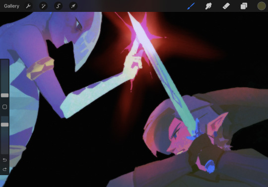Select the Smudge tool
268x187 pixels.
coord(208,6)
